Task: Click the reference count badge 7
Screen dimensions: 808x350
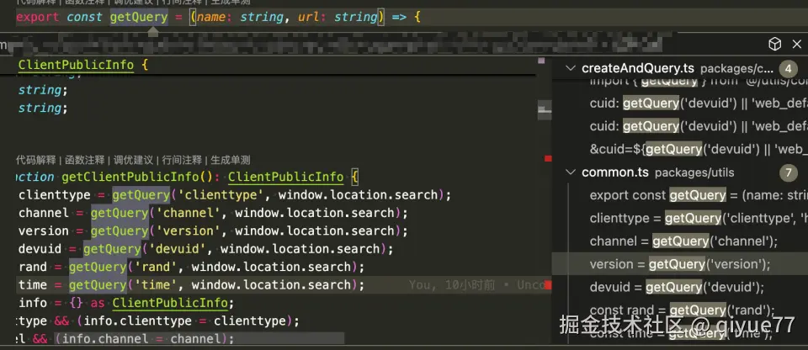Action: [788, 172]
